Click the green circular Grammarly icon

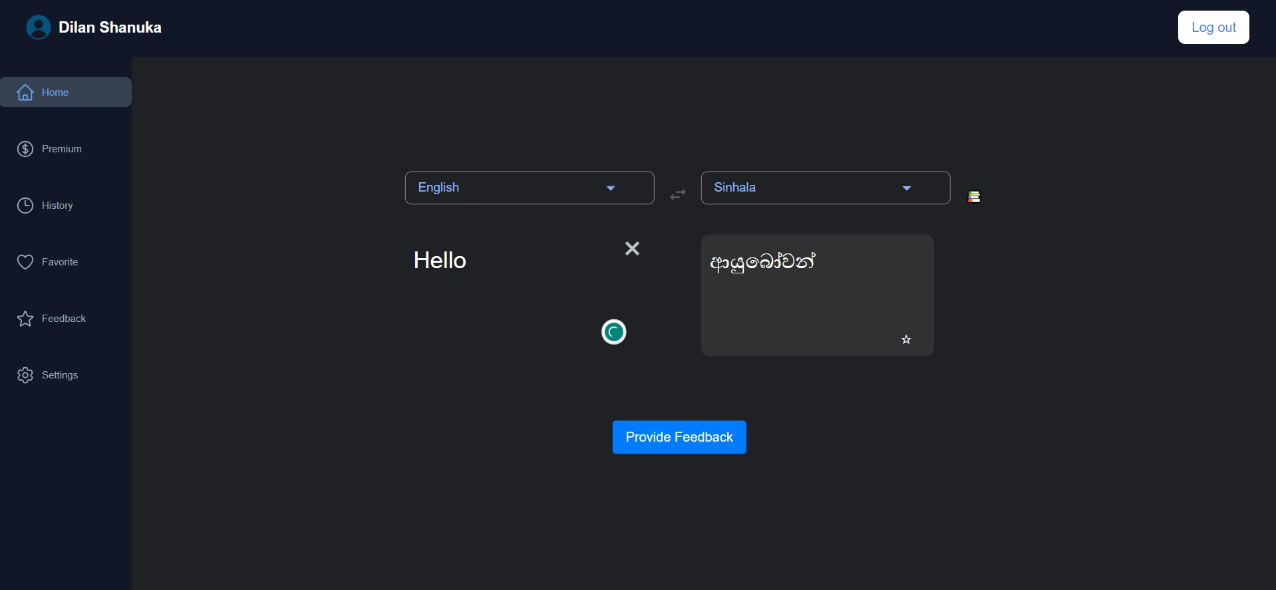point(613,332)
